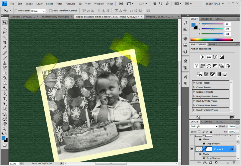Open the Filter menu
This screenshot has height=166, width=241.
click(x=59, y=4)
